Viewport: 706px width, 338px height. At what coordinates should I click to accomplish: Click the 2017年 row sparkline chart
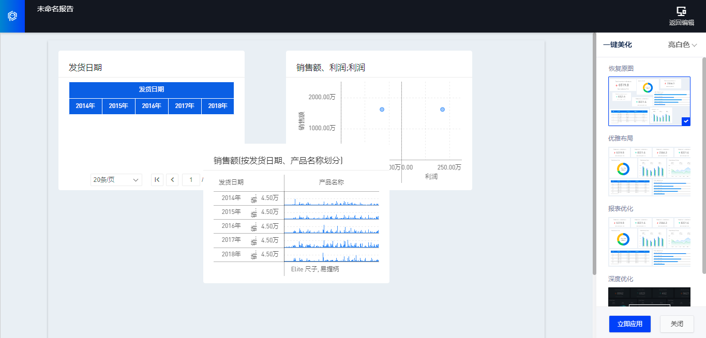(332, 241)
